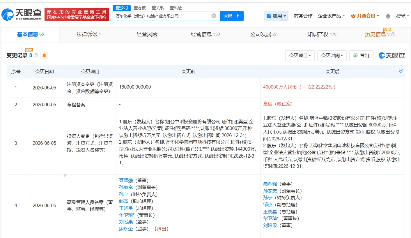Viewport: 411px width, 238px height.
Task: Click the 高级管理人员备案 item cell
Action: point(90,206)
